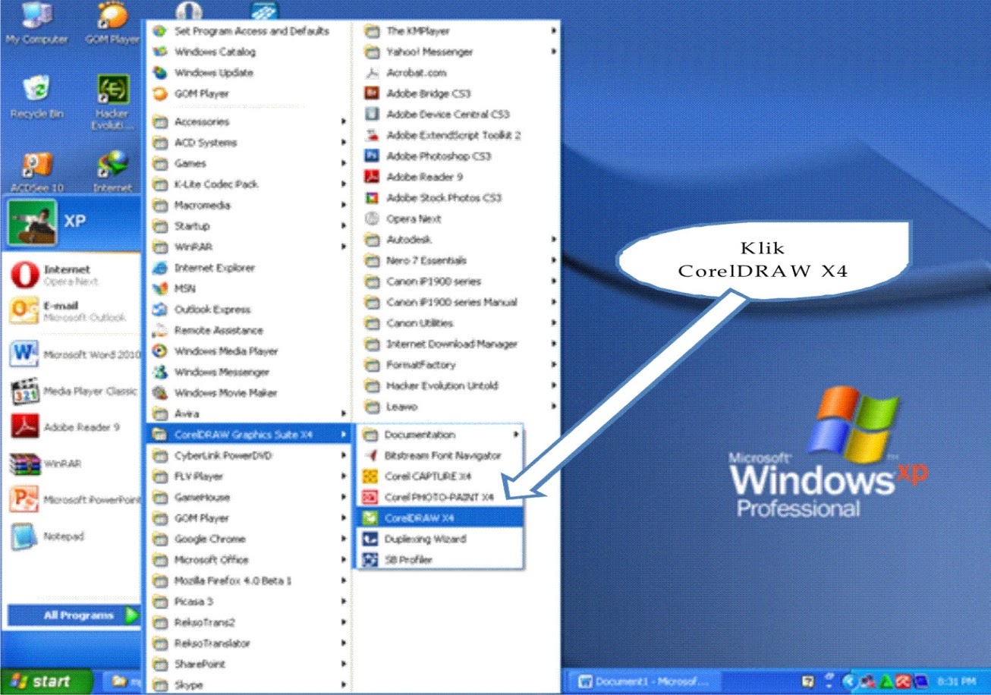Expand the Autodesk submenu arrow
991x695 pixels.
point(555,239)
